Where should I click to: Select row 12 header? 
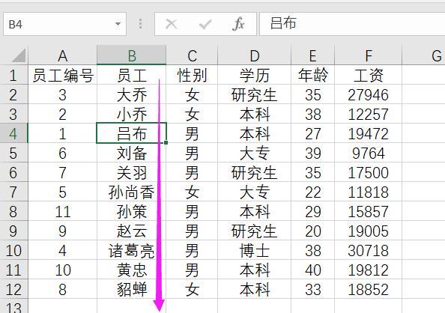tap(13, 289)
